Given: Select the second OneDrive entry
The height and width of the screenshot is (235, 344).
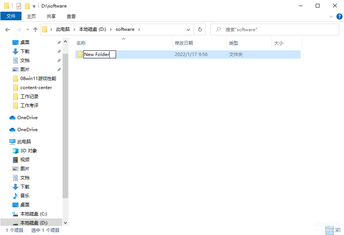Looking at the screenshot, I should click(28, 130).
